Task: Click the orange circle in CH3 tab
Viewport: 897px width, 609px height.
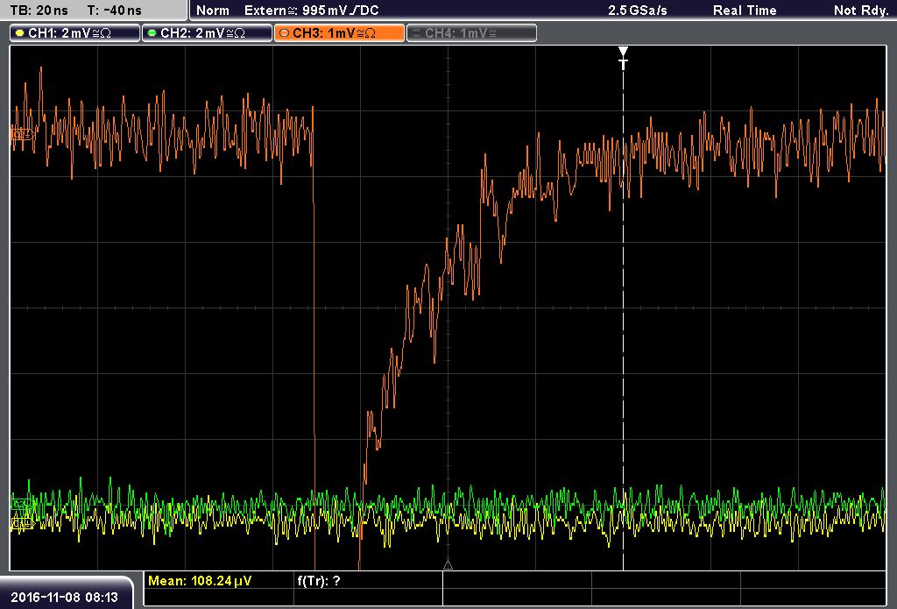Action: [285, 33]
